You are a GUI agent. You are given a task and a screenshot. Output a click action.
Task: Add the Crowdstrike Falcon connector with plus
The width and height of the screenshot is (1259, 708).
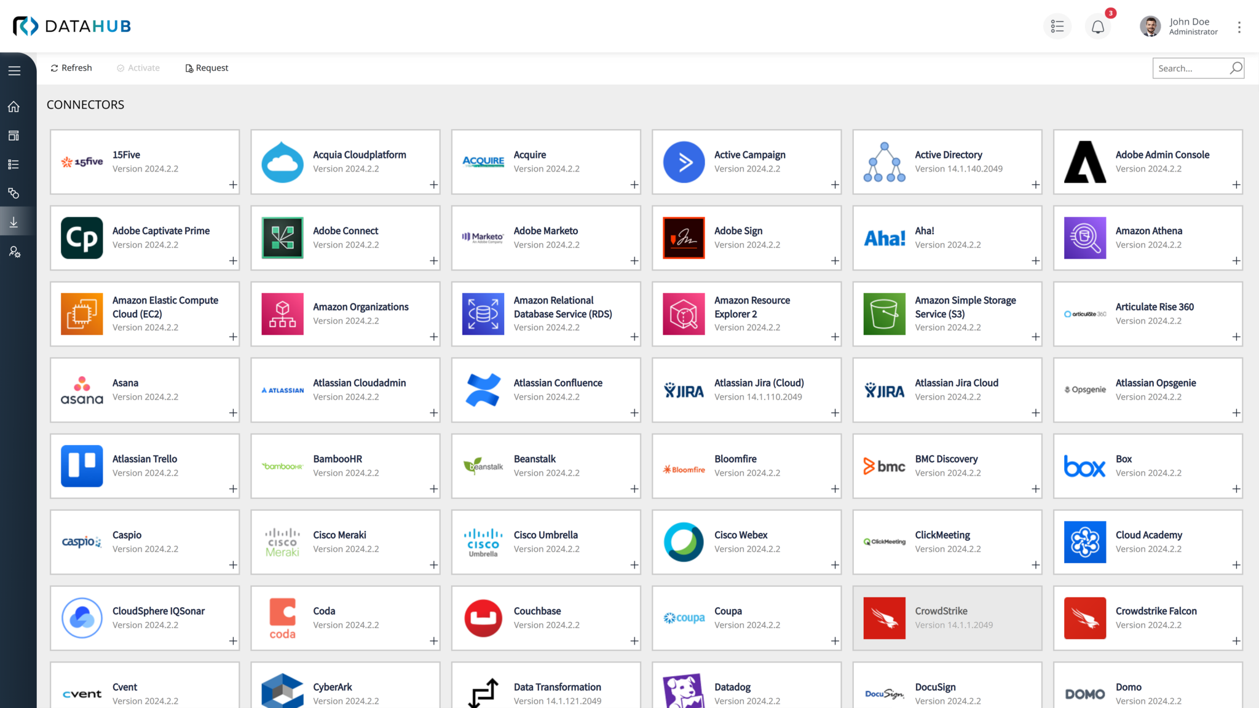[x=1236, y=641]
